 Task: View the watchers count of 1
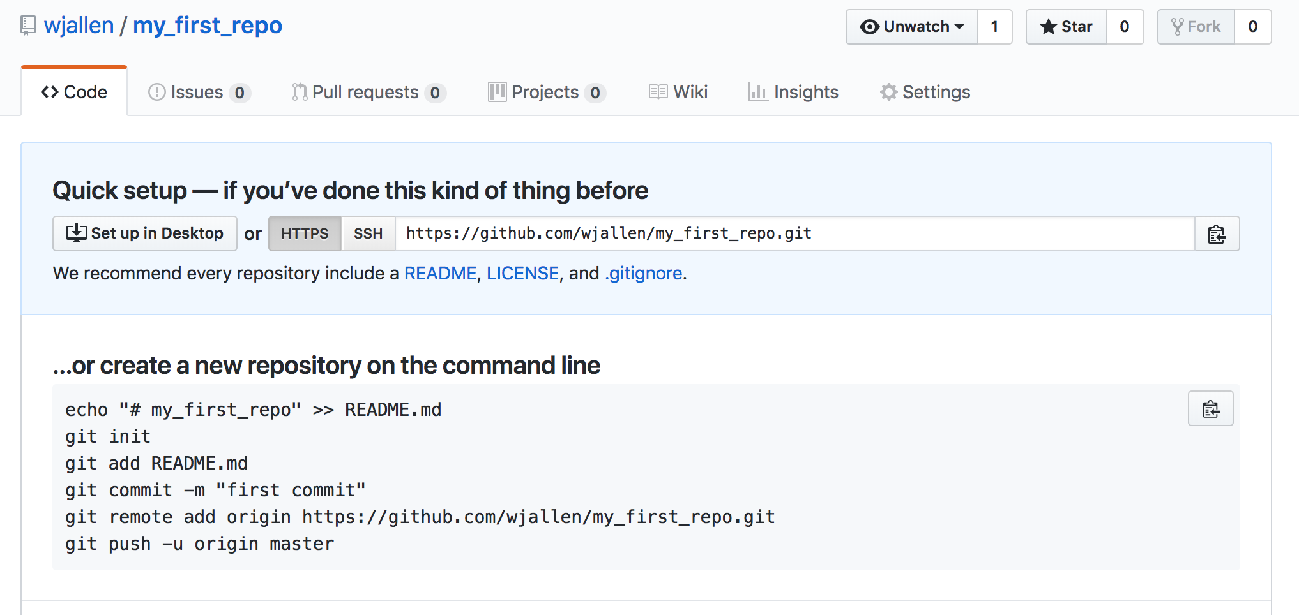tap(994, 27)
